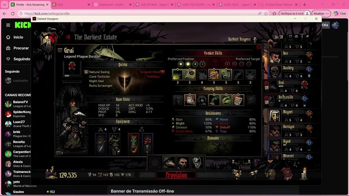Viewport: 349px width, 196px height.
Task: Select the locked greyed-out camping skill
Action: click(202, 100)
